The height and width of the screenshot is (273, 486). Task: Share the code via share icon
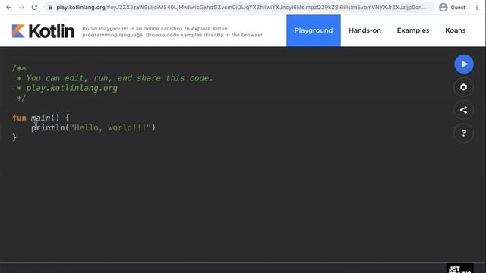click(x=464, y=110)
